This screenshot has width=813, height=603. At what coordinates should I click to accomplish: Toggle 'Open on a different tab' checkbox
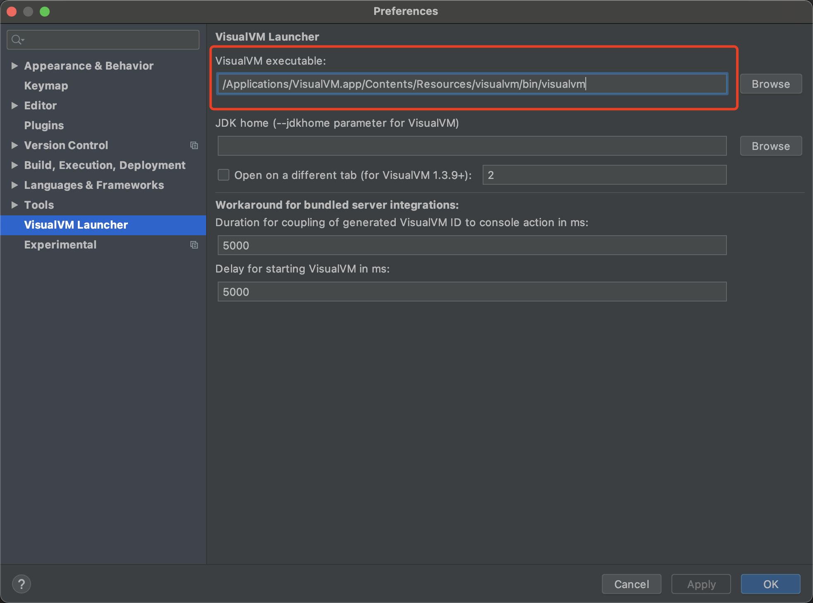[224, 175]
